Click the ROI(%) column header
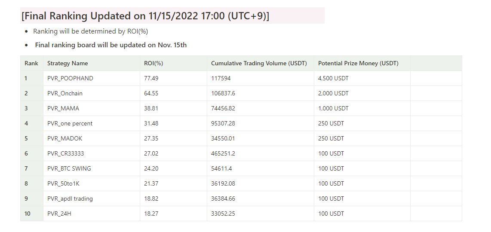491x232 pixels. [153, 63]
